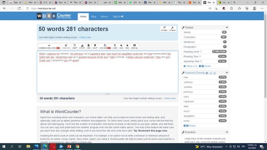Click the Undo arrow

coord(121,47)
